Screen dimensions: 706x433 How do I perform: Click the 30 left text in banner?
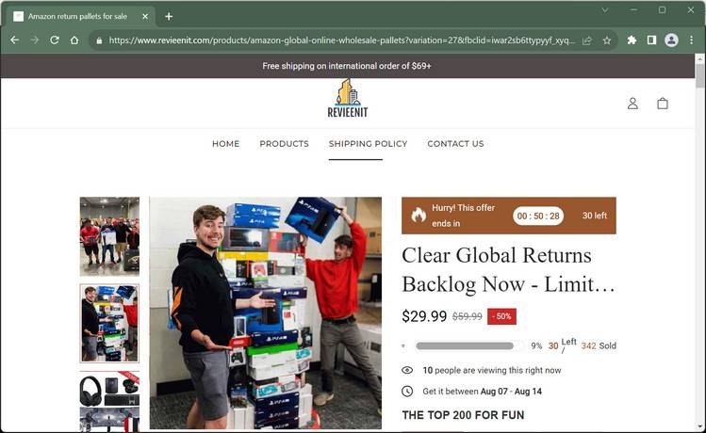tap(595, 216)
